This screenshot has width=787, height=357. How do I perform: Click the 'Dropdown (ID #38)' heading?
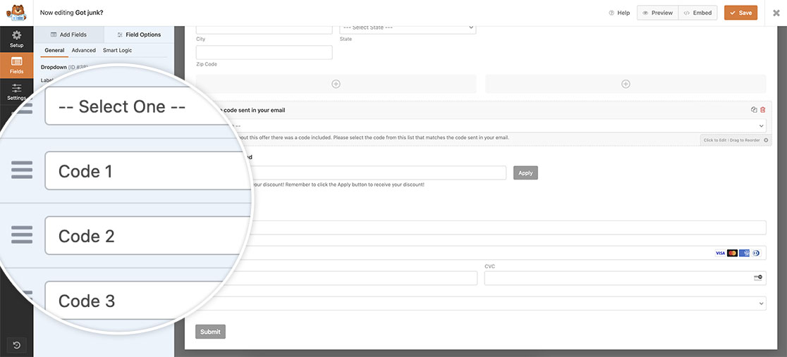tap(63, 67)
